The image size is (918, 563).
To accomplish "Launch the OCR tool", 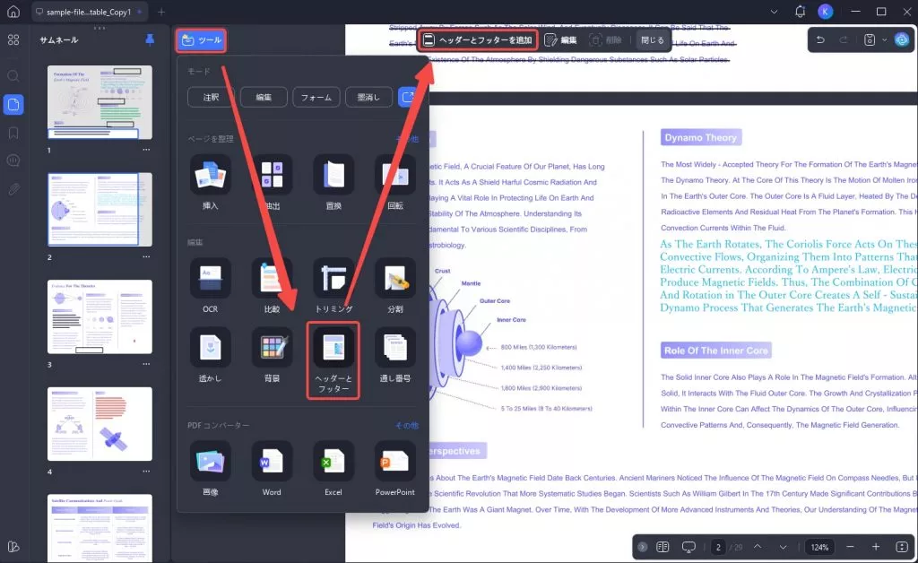I will click(210, 286).
